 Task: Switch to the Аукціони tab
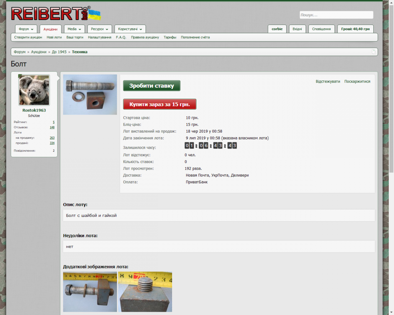point(51,29)
